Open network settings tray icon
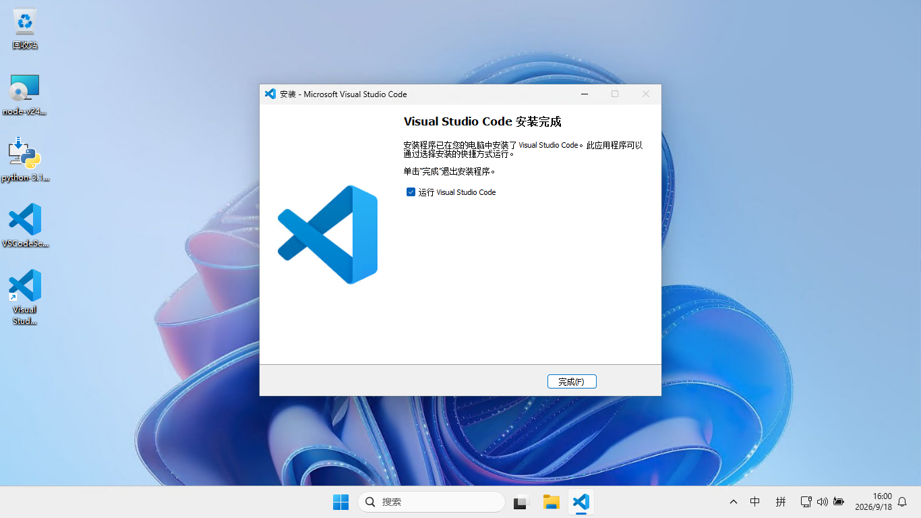 [x=806, y=502]
